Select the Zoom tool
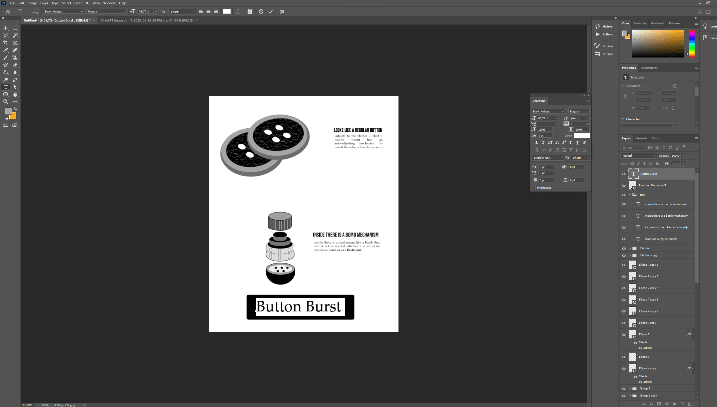Image resolution: width=717 pixels, height=407 pixels. point(5,102)
